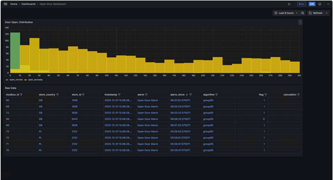The image size is (333, 180).
Task: Click the filter icon on store_country column
Action: (57, 94)
